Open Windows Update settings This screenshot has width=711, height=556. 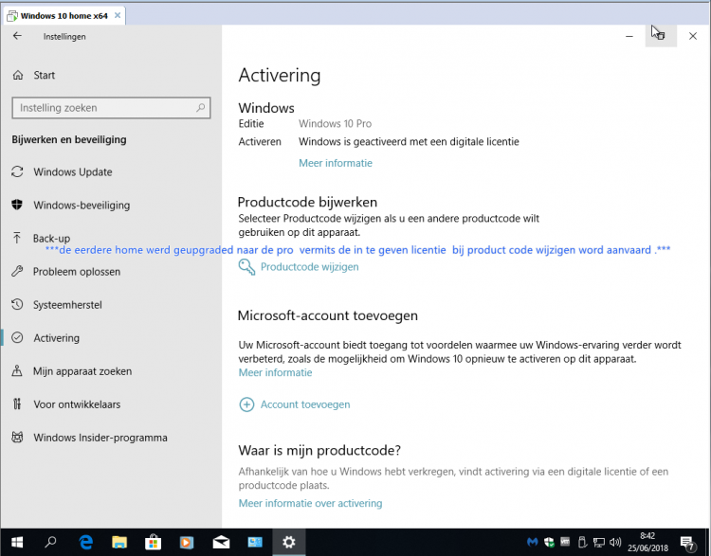click(x=72, y=172)
